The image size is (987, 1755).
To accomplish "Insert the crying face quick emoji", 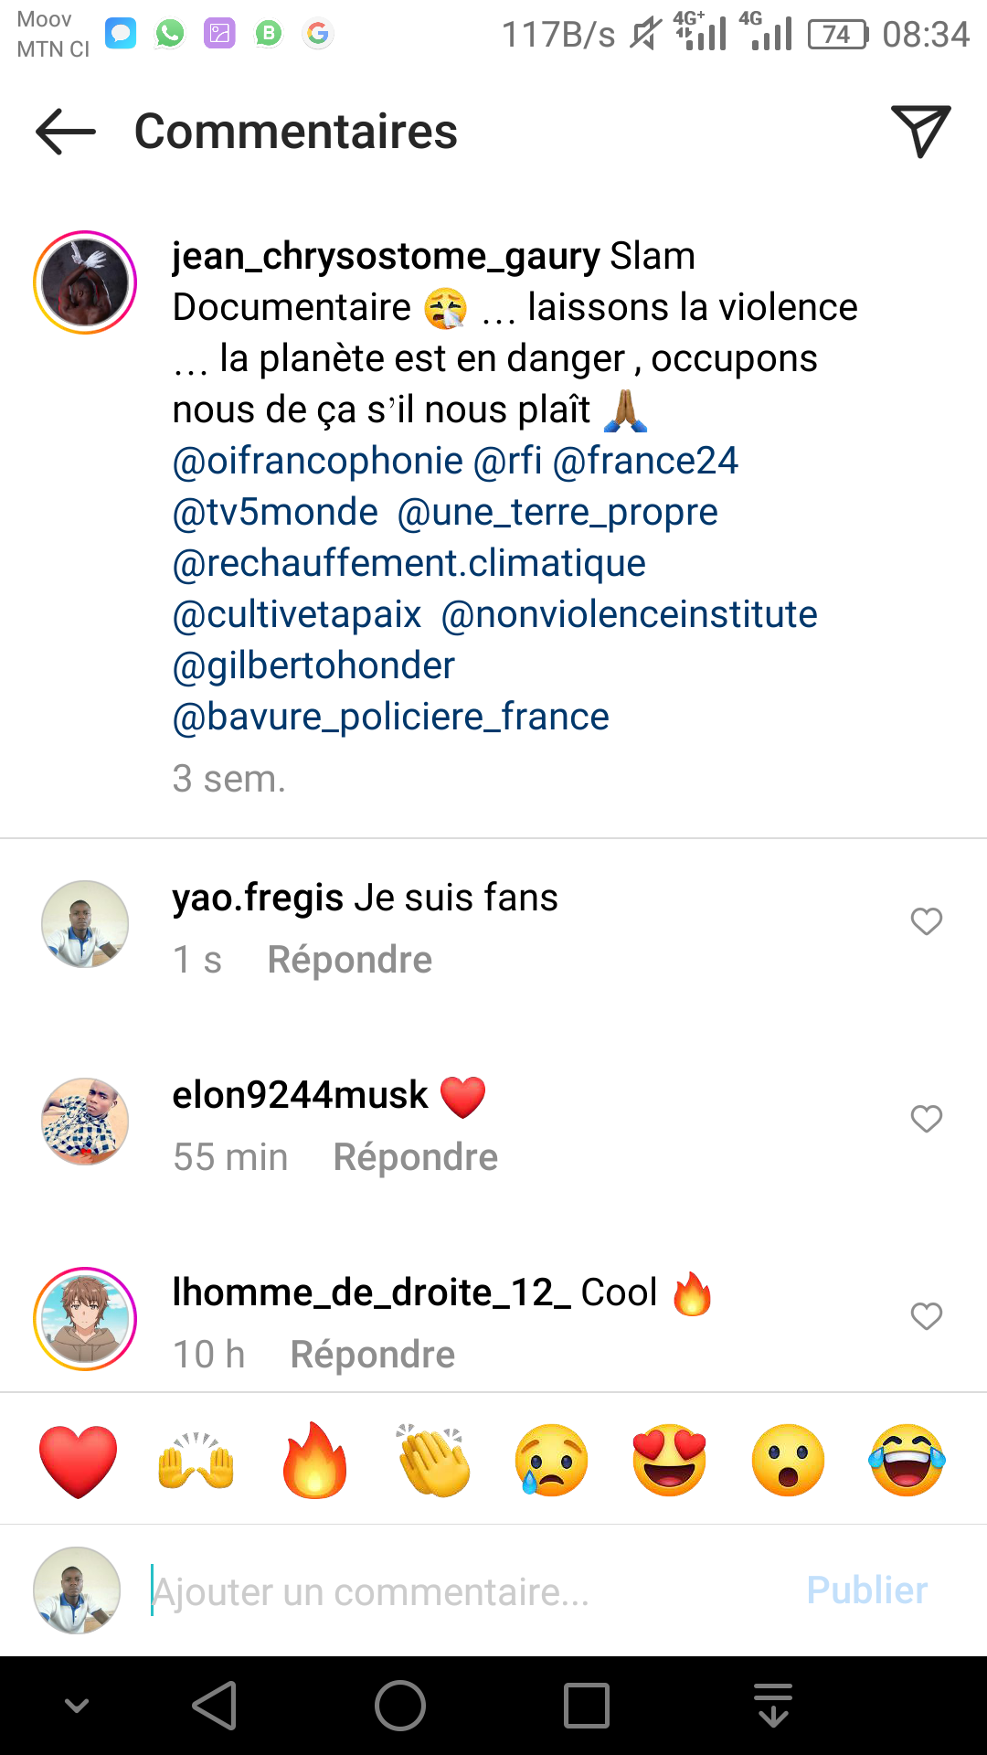I will (551, 1461).
